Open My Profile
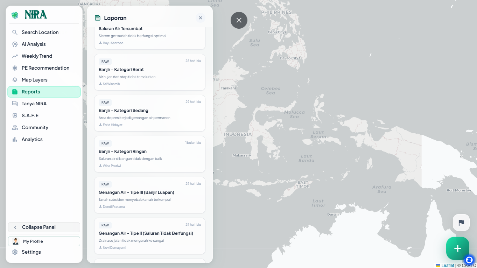Image resolution: width=477 pixels, height=268 pixels. click(44, 241)
